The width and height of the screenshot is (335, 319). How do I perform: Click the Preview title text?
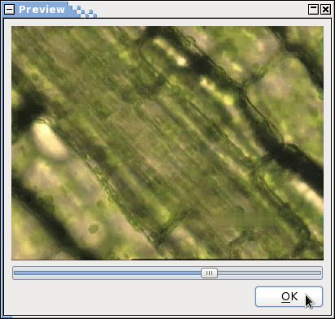[41, 10]
